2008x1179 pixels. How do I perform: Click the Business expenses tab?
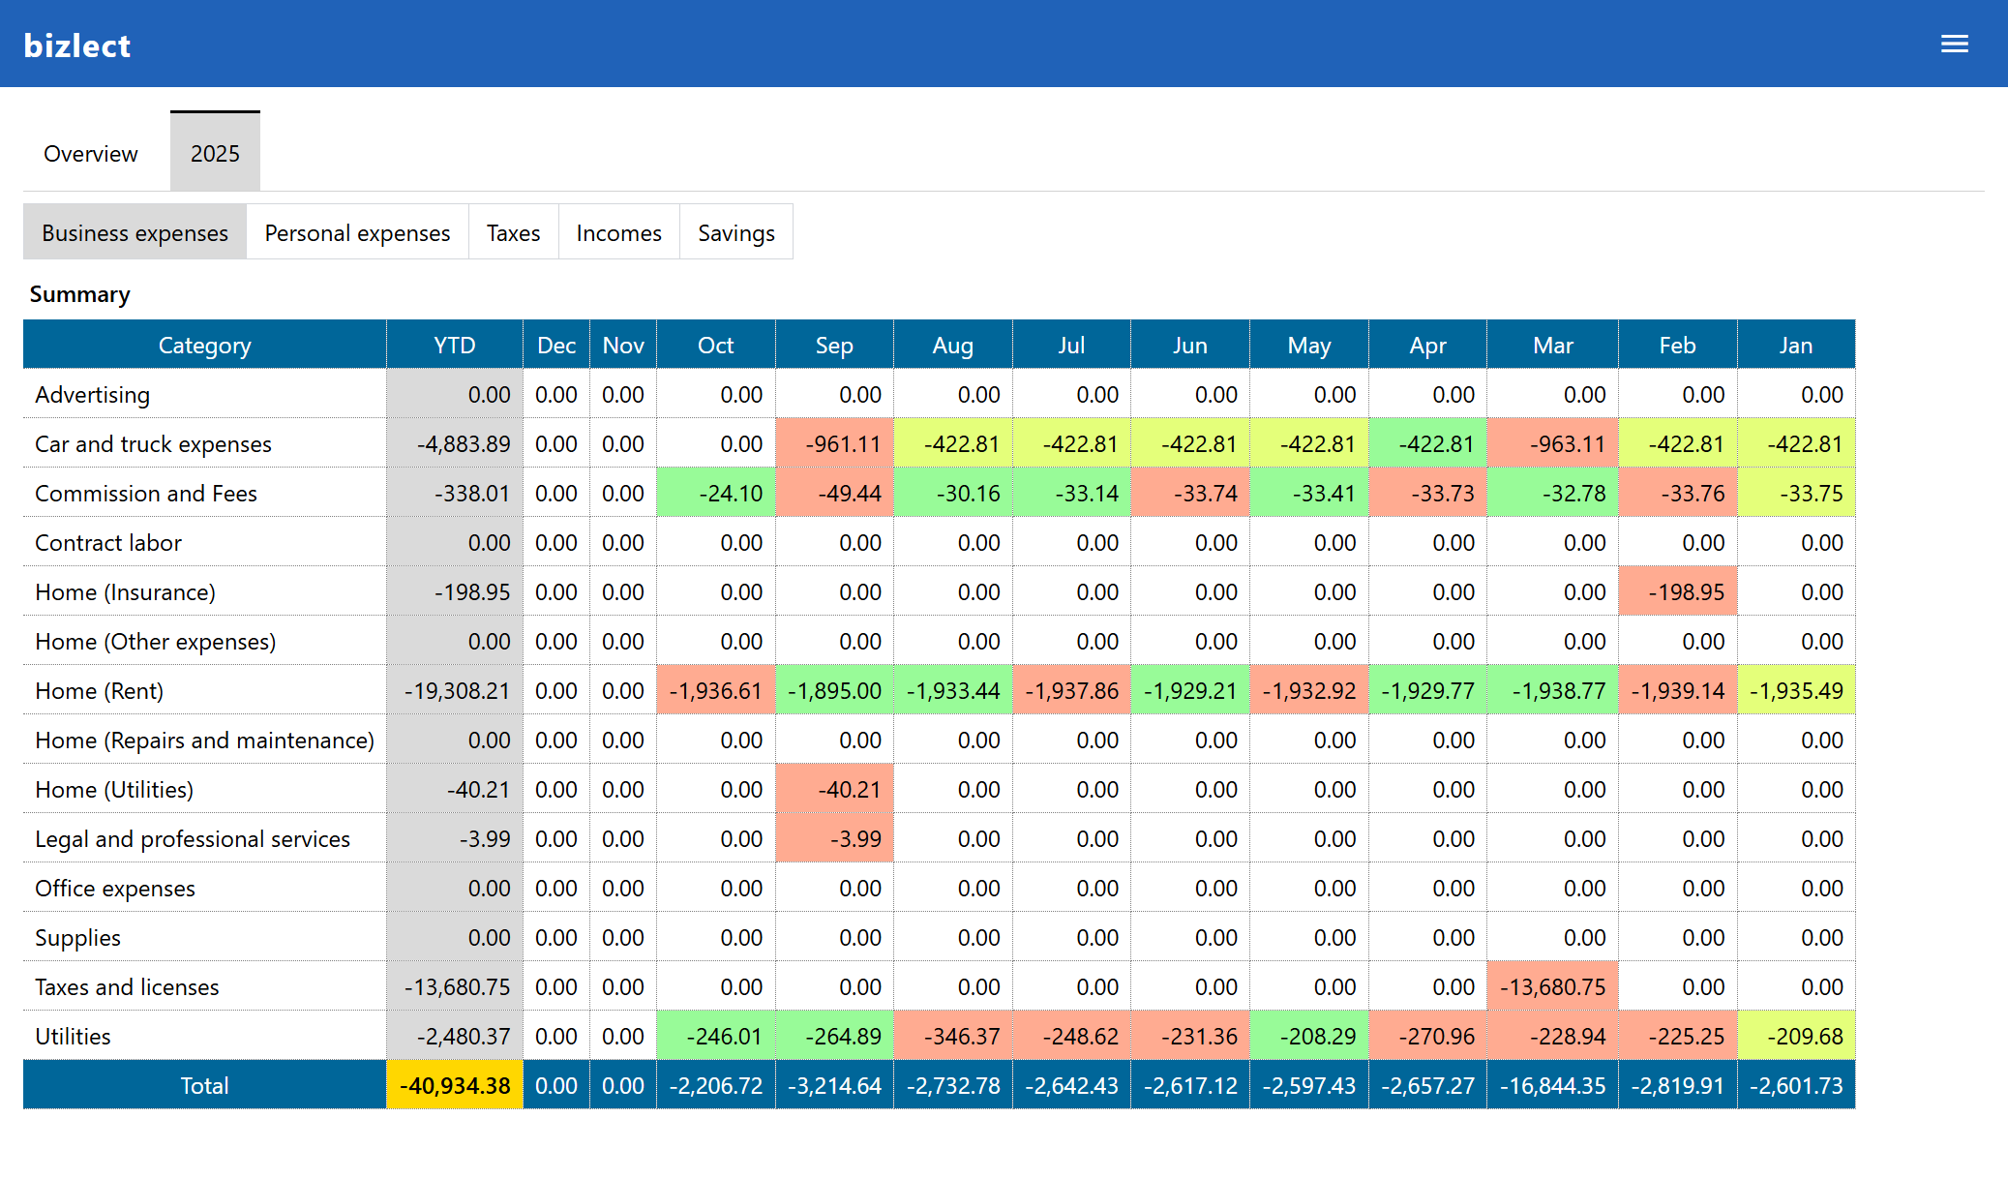(x=134, y=232)
